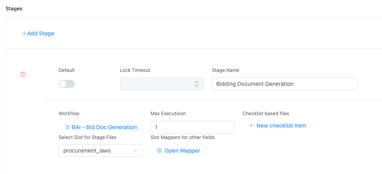Toggle the Default switch on
This screenshot has width=382, height=174.
tap(67, 84)
